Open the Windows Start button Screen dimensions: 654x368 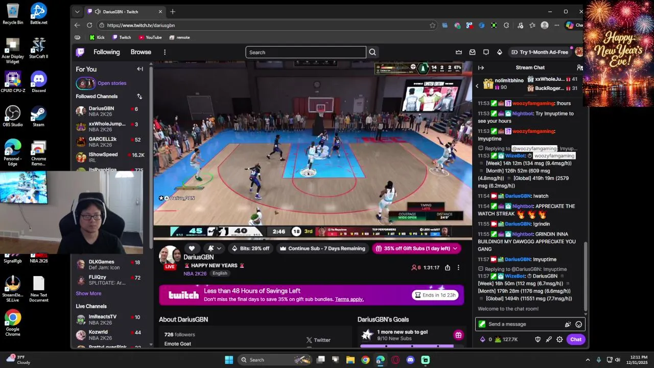(229, 360)
